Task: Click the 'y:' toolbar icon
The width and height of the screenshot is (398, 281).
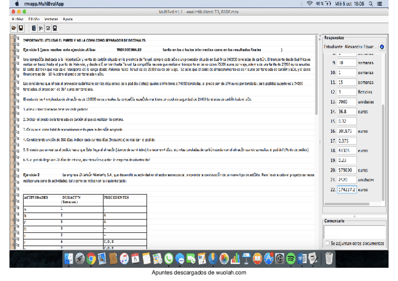Action: point(41,28)
